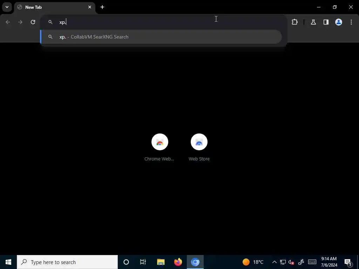The height and width of the screenshot is (269, 359).
Task: Toggle the side panel
Action: click(x=326, y=22)
